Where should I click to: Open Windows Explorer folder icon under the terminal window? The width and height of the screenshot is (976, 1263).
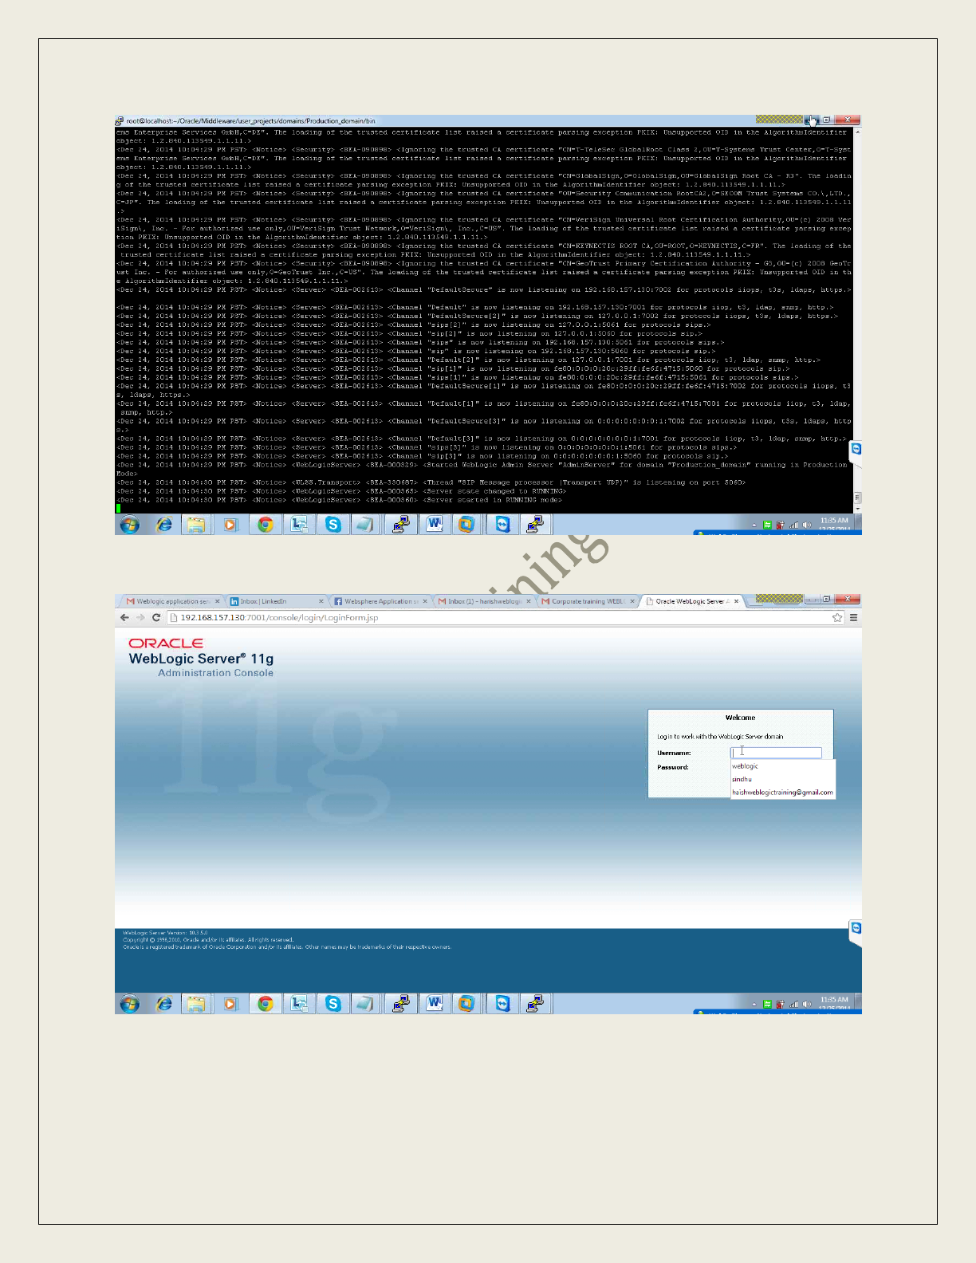[x=197, y=524]
